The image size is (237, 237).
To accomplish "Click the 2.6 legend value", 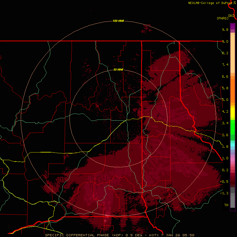I will click(x=225, y=135).
